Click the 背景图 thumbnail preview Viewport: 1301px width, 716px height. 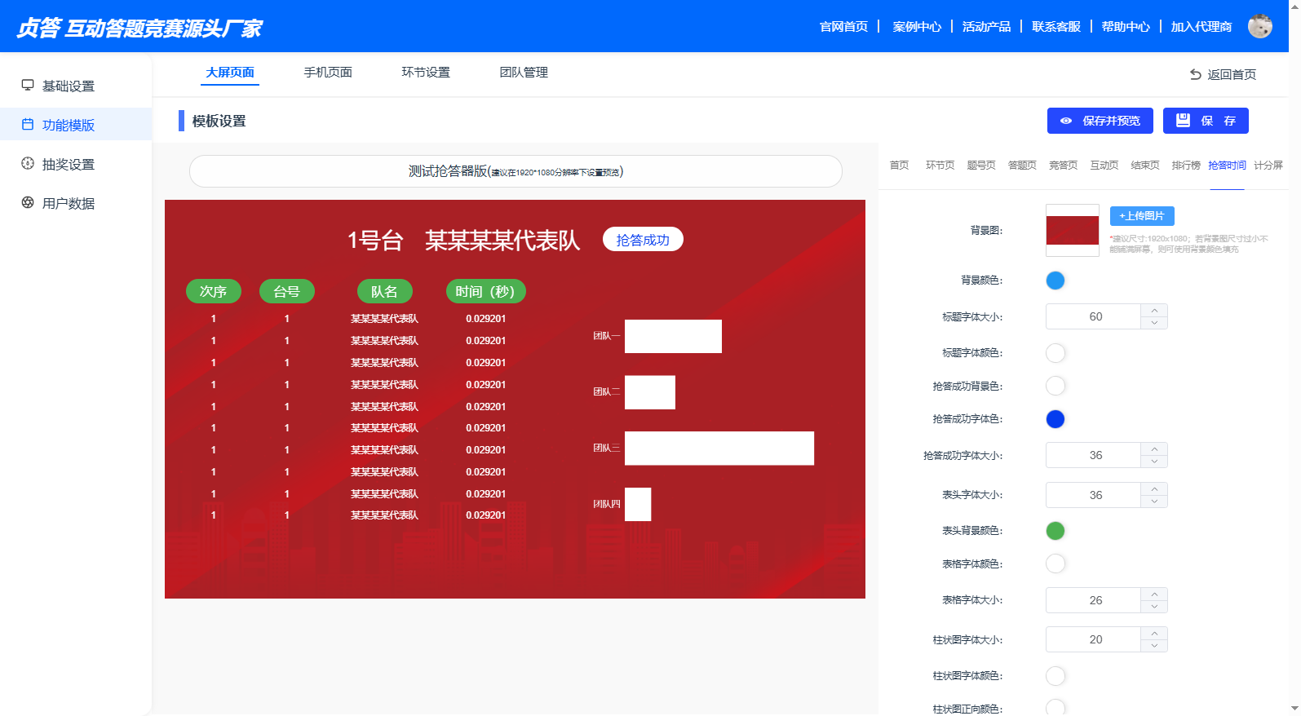tap(1073, 231)
